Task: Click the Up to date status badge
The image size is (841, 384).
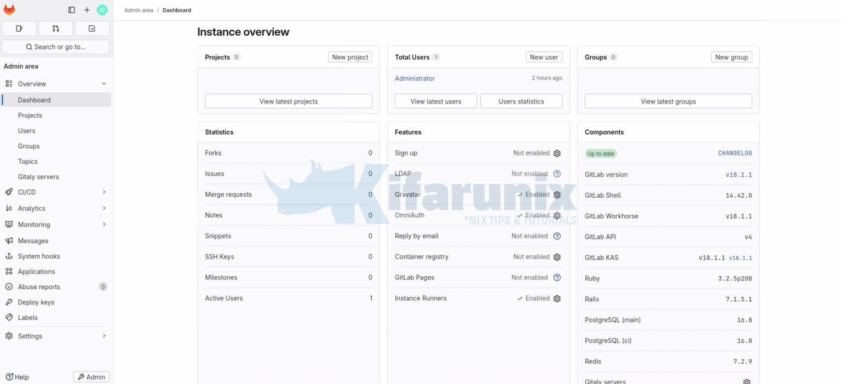Action: click(601, 153)
